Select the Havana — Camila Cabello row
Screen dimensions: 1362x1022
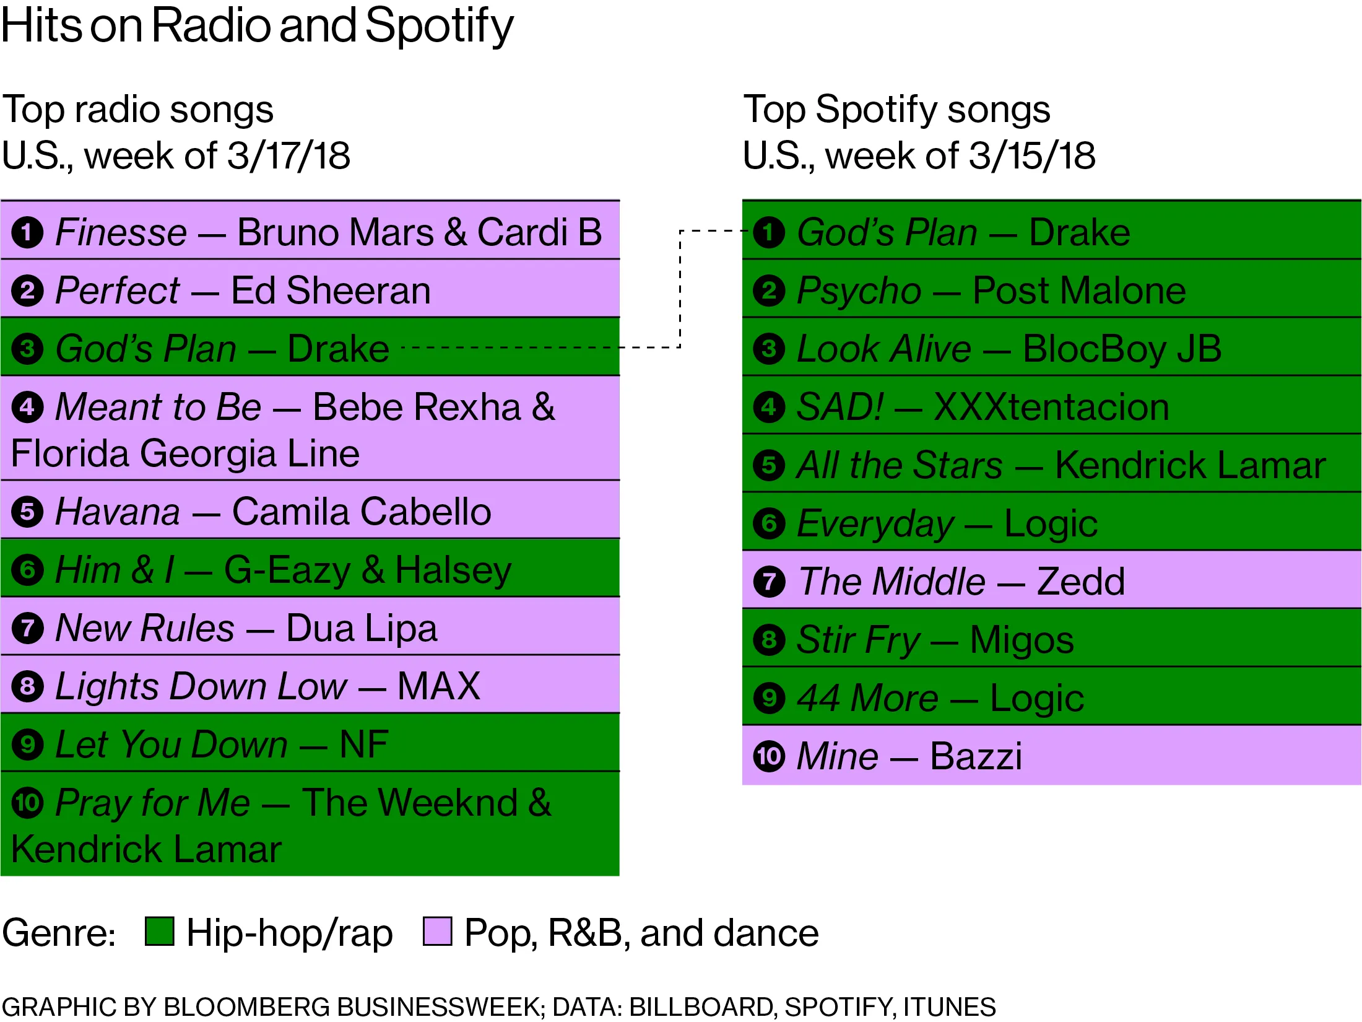tap(310, 512)
